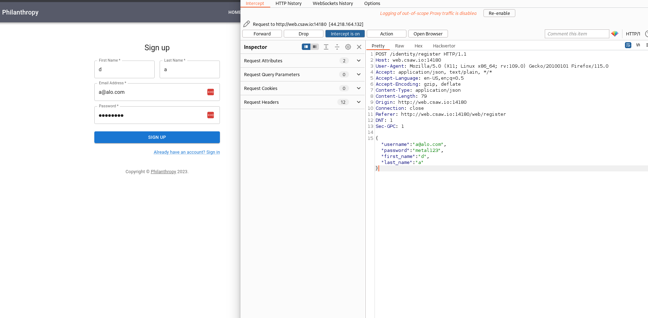The image size is (648, 318).
Task: Click the Inspector collapse all sections icon
Action: tap(337, 47)
